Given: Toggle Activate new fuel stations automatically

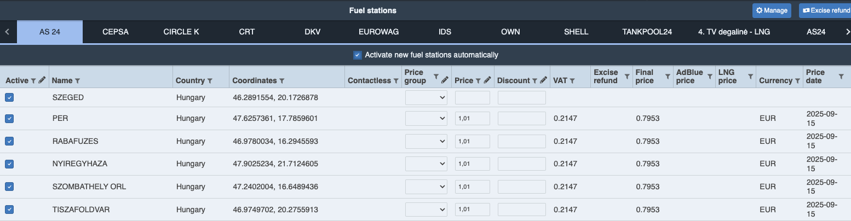Looking at the screenshot, I should pos(358,55).
